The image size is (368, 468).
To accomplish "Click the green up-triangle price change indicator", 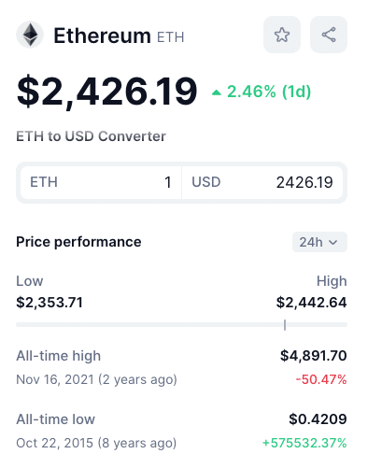I will click(217, 92).
